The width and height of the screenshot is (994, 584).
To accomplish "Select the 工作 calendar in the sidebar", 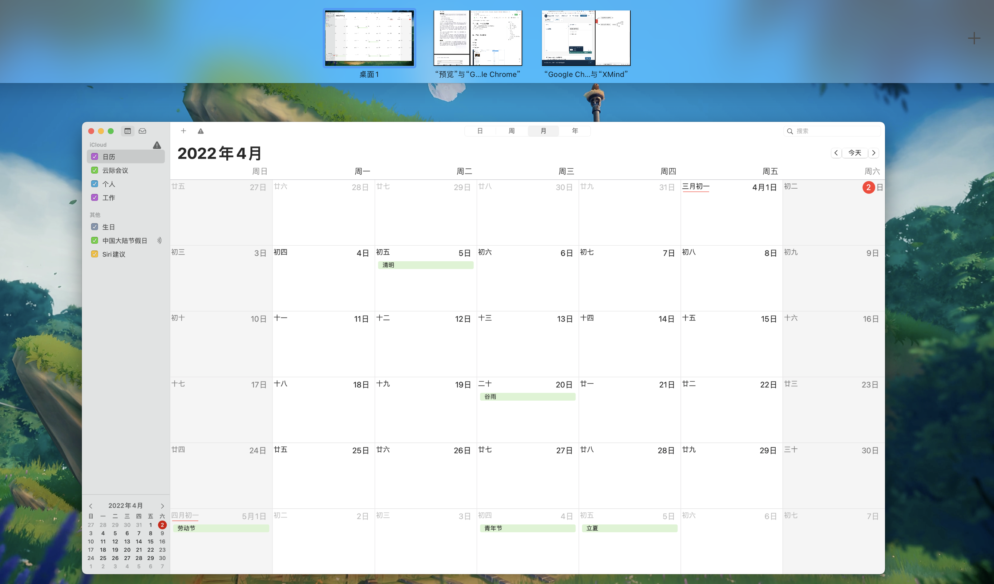I will [126, 198].
